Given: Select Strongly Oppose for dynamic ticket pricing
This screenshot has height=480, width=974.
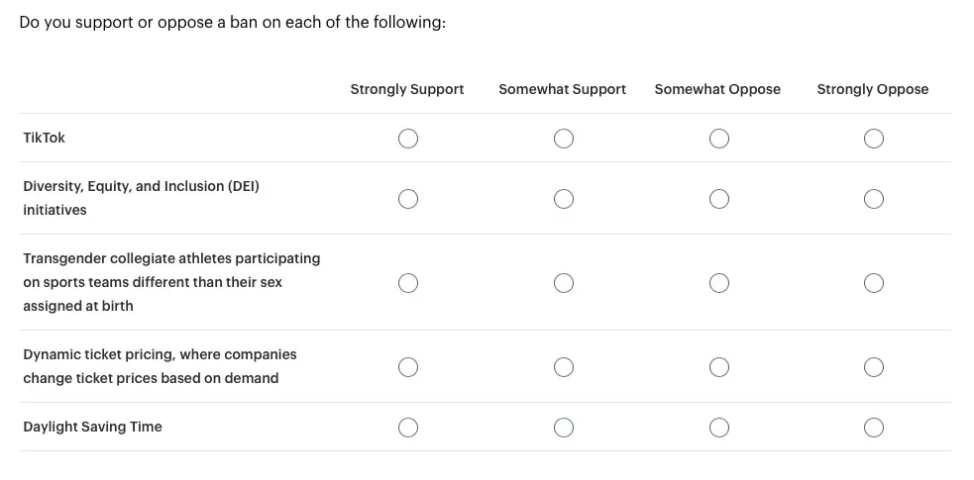Looking at the screenshot, I should [x=873, y=367].
